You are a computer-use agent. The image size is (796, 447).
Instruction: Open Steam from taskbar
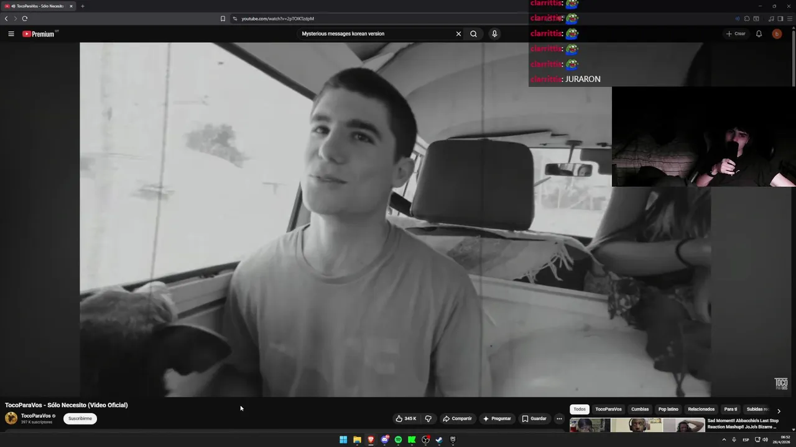[439, 440]
